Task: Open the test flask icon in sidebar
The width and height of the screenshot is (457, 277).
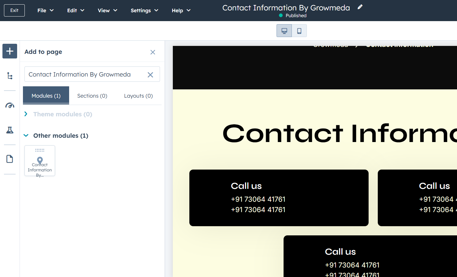Action: point(10,130)
